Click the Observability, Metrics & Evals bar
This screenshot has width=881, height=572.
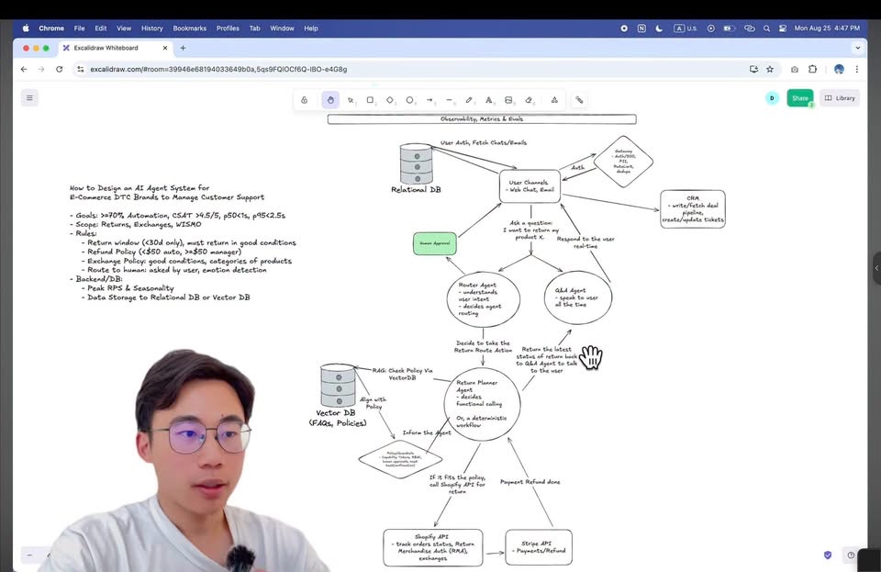tap(482, 119)
